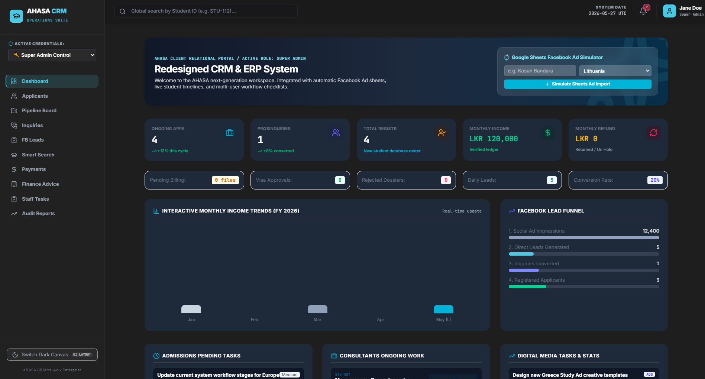The height and width of the screenshot is (379, 705).
Task: Open Staff Tasks in the sidebar
Action: click(52, 199)
